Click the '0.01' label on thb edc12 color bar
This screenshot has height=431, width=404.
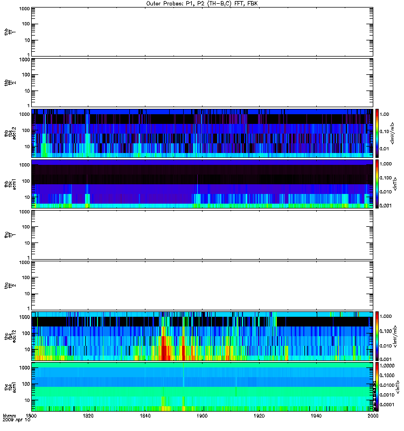coord(384,149)
